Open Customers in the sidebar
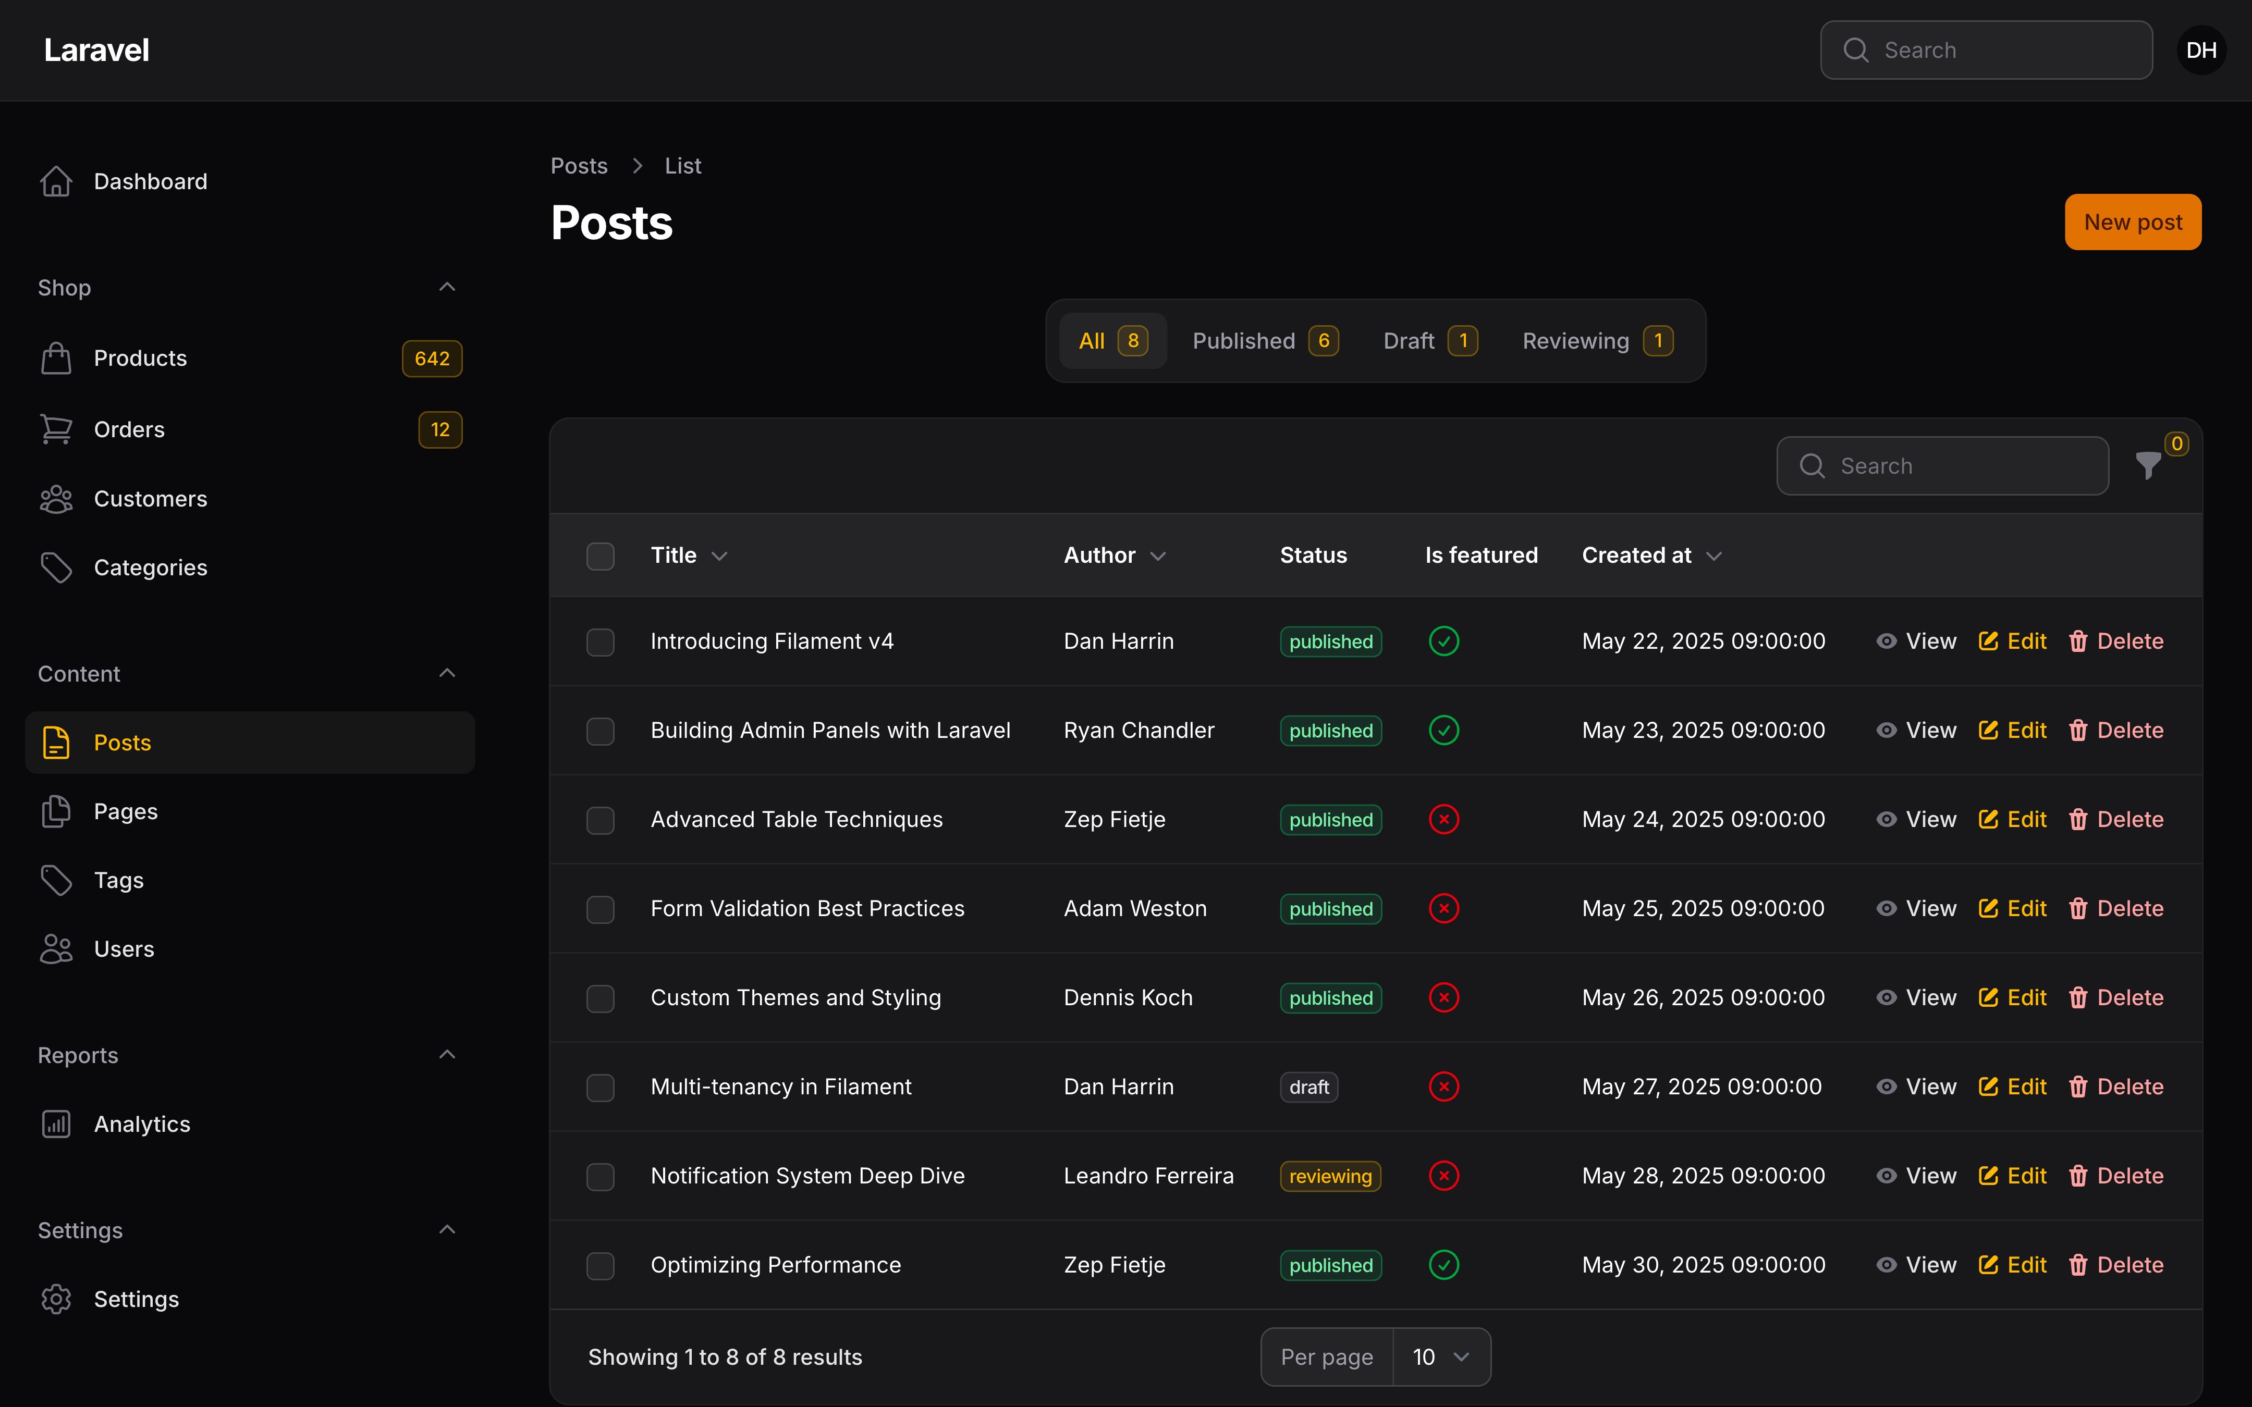 point(249,499)
